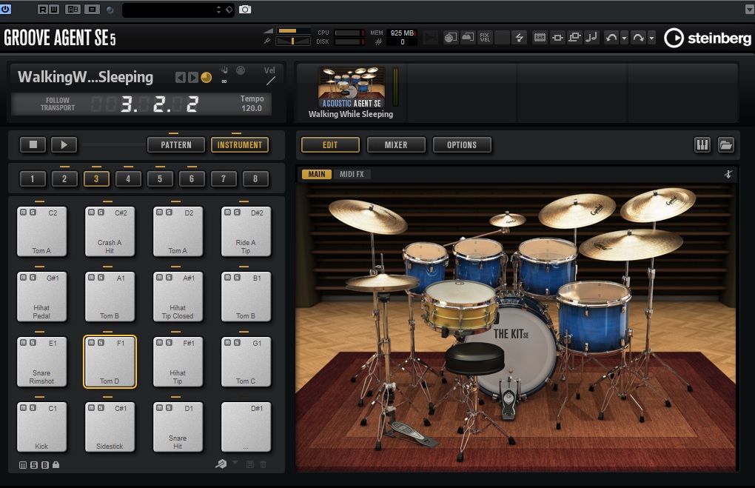
Task: Toggle Follow Transport
Action: [x=58, y=104]
